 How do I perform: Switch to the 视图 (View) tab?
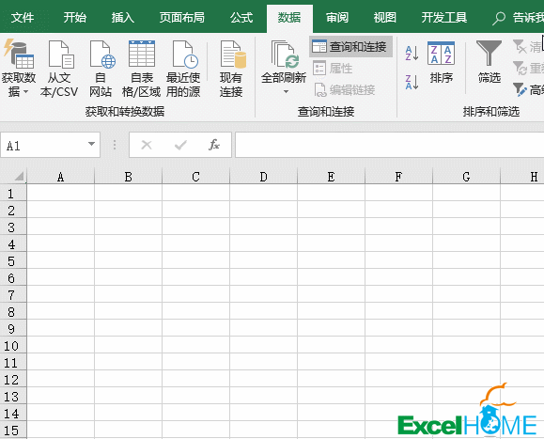pyautogui.click(x=385, y=17)
